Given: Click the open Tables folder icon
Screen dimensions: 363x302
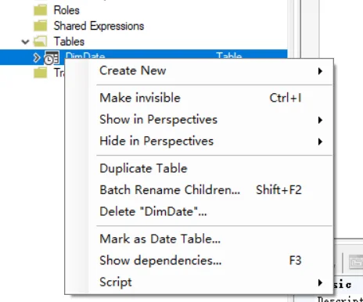Looking at the screenshot, I should [40, 41].
